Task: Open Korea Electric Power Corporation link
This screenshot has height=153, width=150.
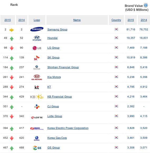Action: pyautogui.click(x=68, y=128)
